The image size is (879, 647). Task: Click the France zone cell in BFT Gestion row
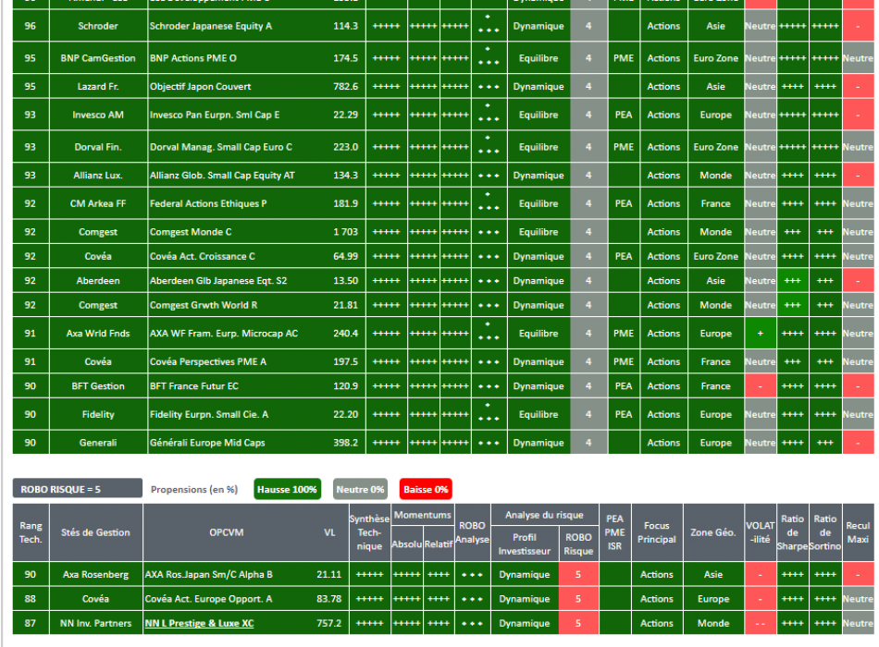[715, 386]
